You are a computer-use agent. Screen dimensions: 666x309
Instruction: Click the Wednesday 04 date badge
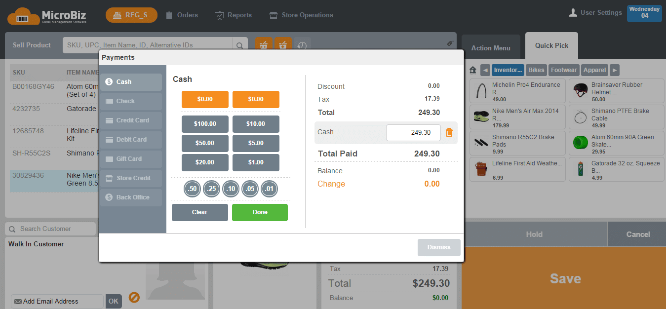click(644, 13)
